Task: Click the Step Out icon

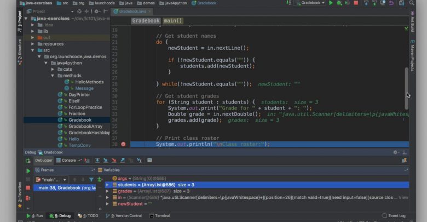Action: coord(123,161)
